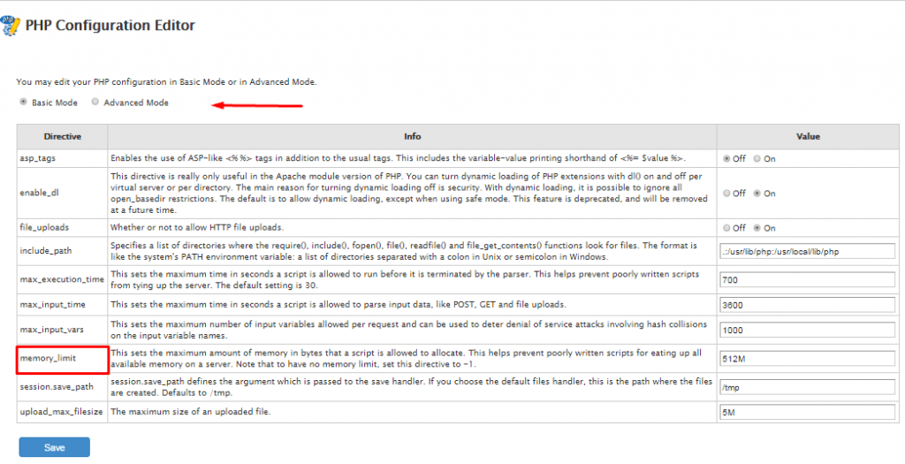Image resolution: width=905 pixels, height=464 pixels.
Task: Set file_uploads to On
Action: [757, 228]
